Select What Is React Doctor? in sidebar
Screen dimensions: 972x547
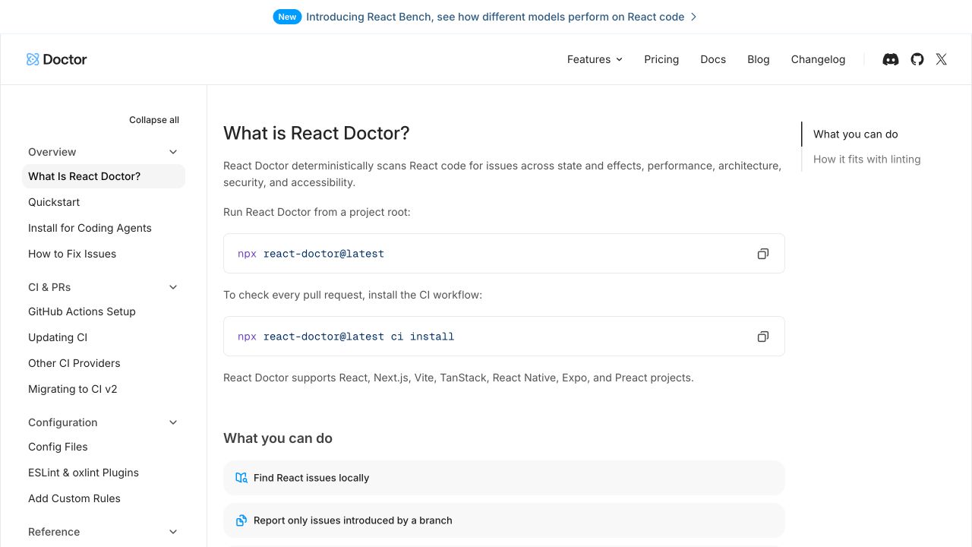tap(103, 176)
